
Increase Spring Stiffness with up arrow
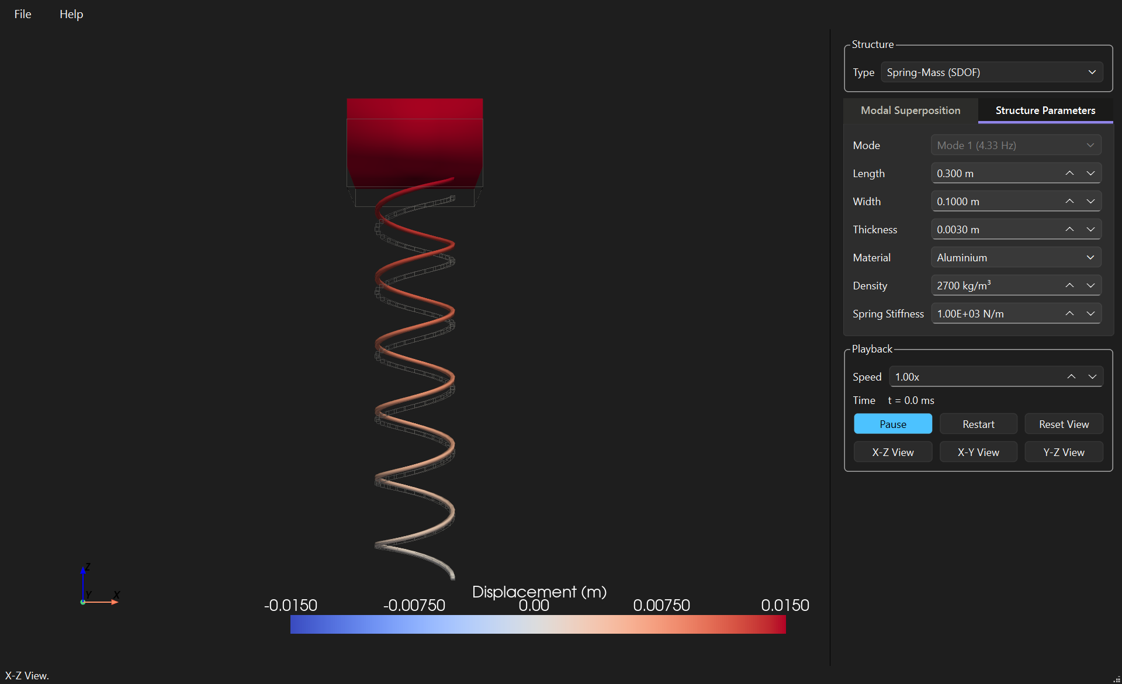tap(1069, 313)
